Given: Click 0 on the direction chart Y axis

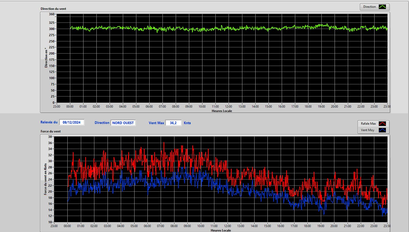Looking at the screenshot, I should pos(53,103).
